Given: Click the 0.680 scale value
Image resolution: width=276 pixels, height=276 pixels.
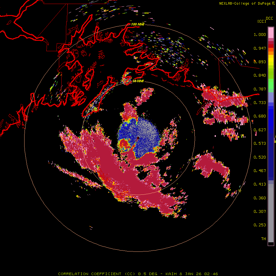Looking at the screenshot, I should (x=260, y=116).
